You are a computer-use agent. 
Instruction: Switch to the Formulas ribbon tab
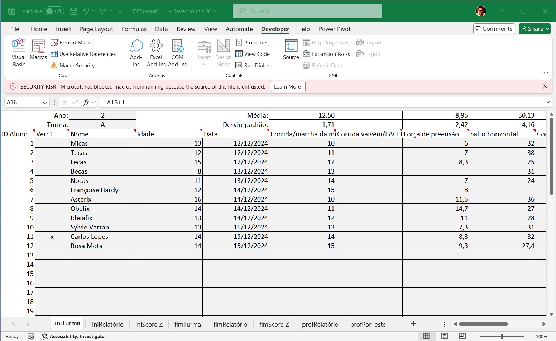click(x=134, y=29)
